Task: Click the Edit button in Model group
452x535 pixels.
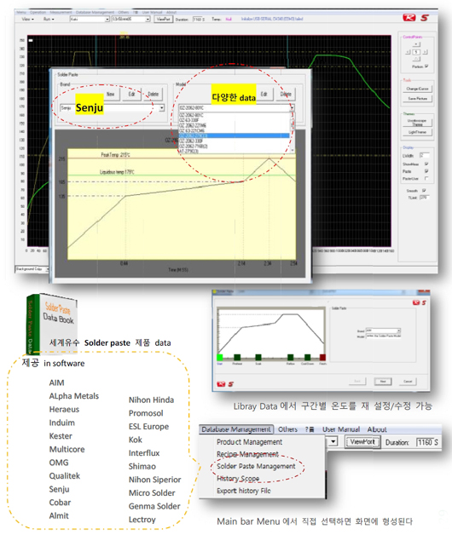Action: coord(264,95)
